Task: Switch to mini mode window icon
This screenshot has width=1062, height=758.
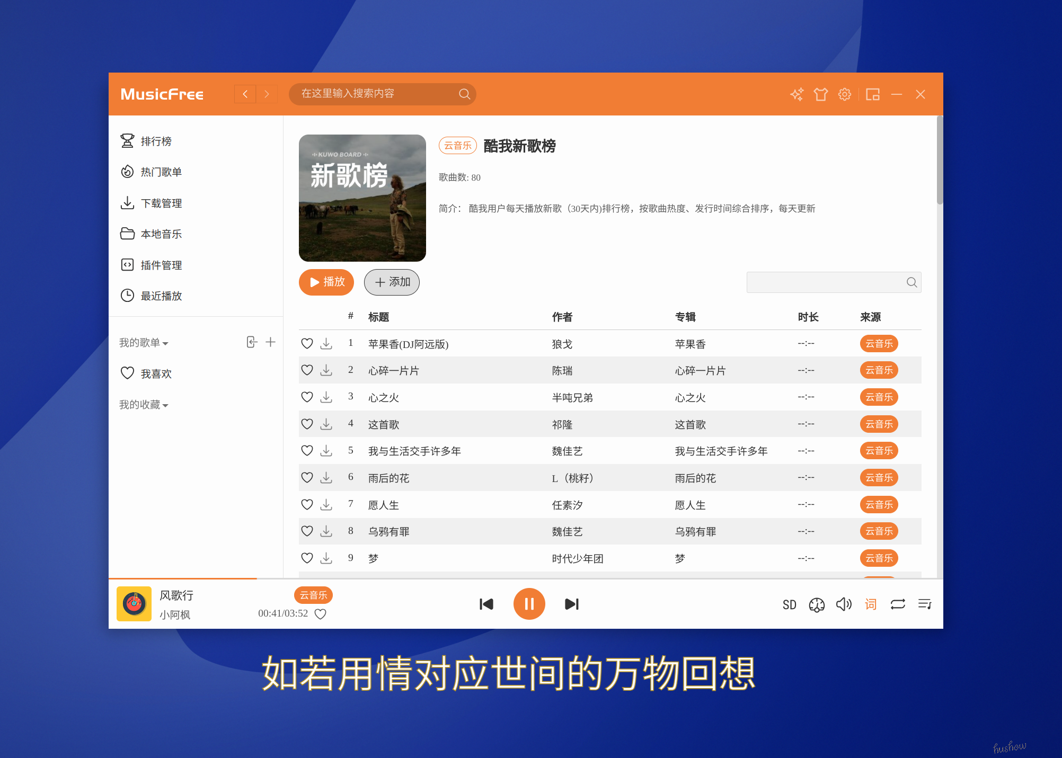Action: (872, 94)
